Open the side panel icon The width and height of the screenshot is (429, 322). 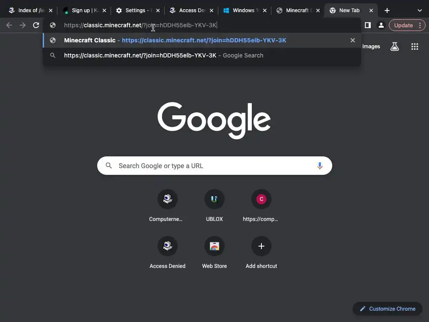(x=368, y=25)
